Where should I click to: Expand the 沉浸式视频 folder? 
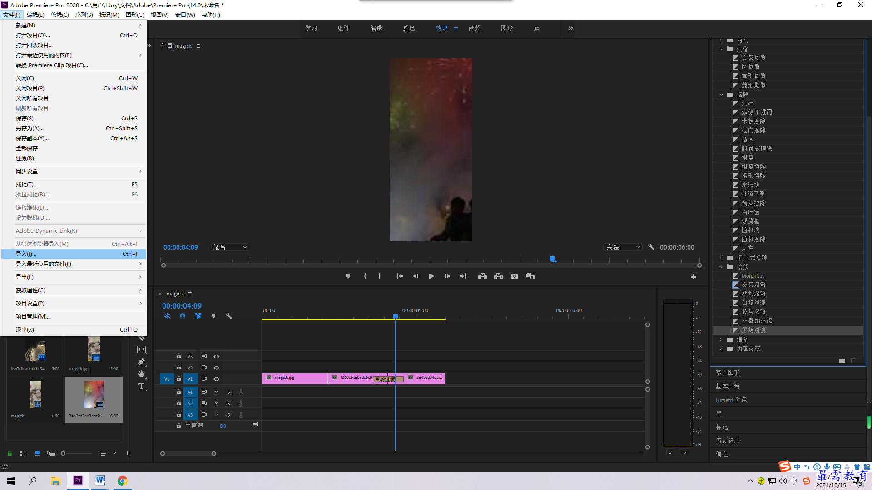tap(721, 258)
